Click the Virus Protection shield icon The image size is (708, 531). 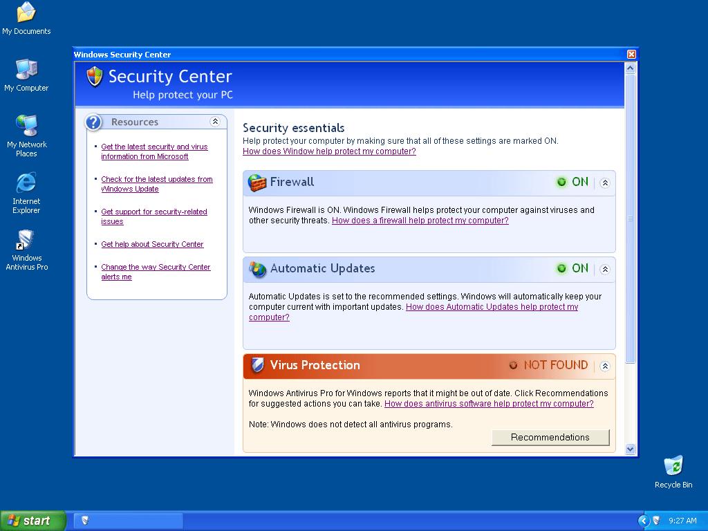257,365
